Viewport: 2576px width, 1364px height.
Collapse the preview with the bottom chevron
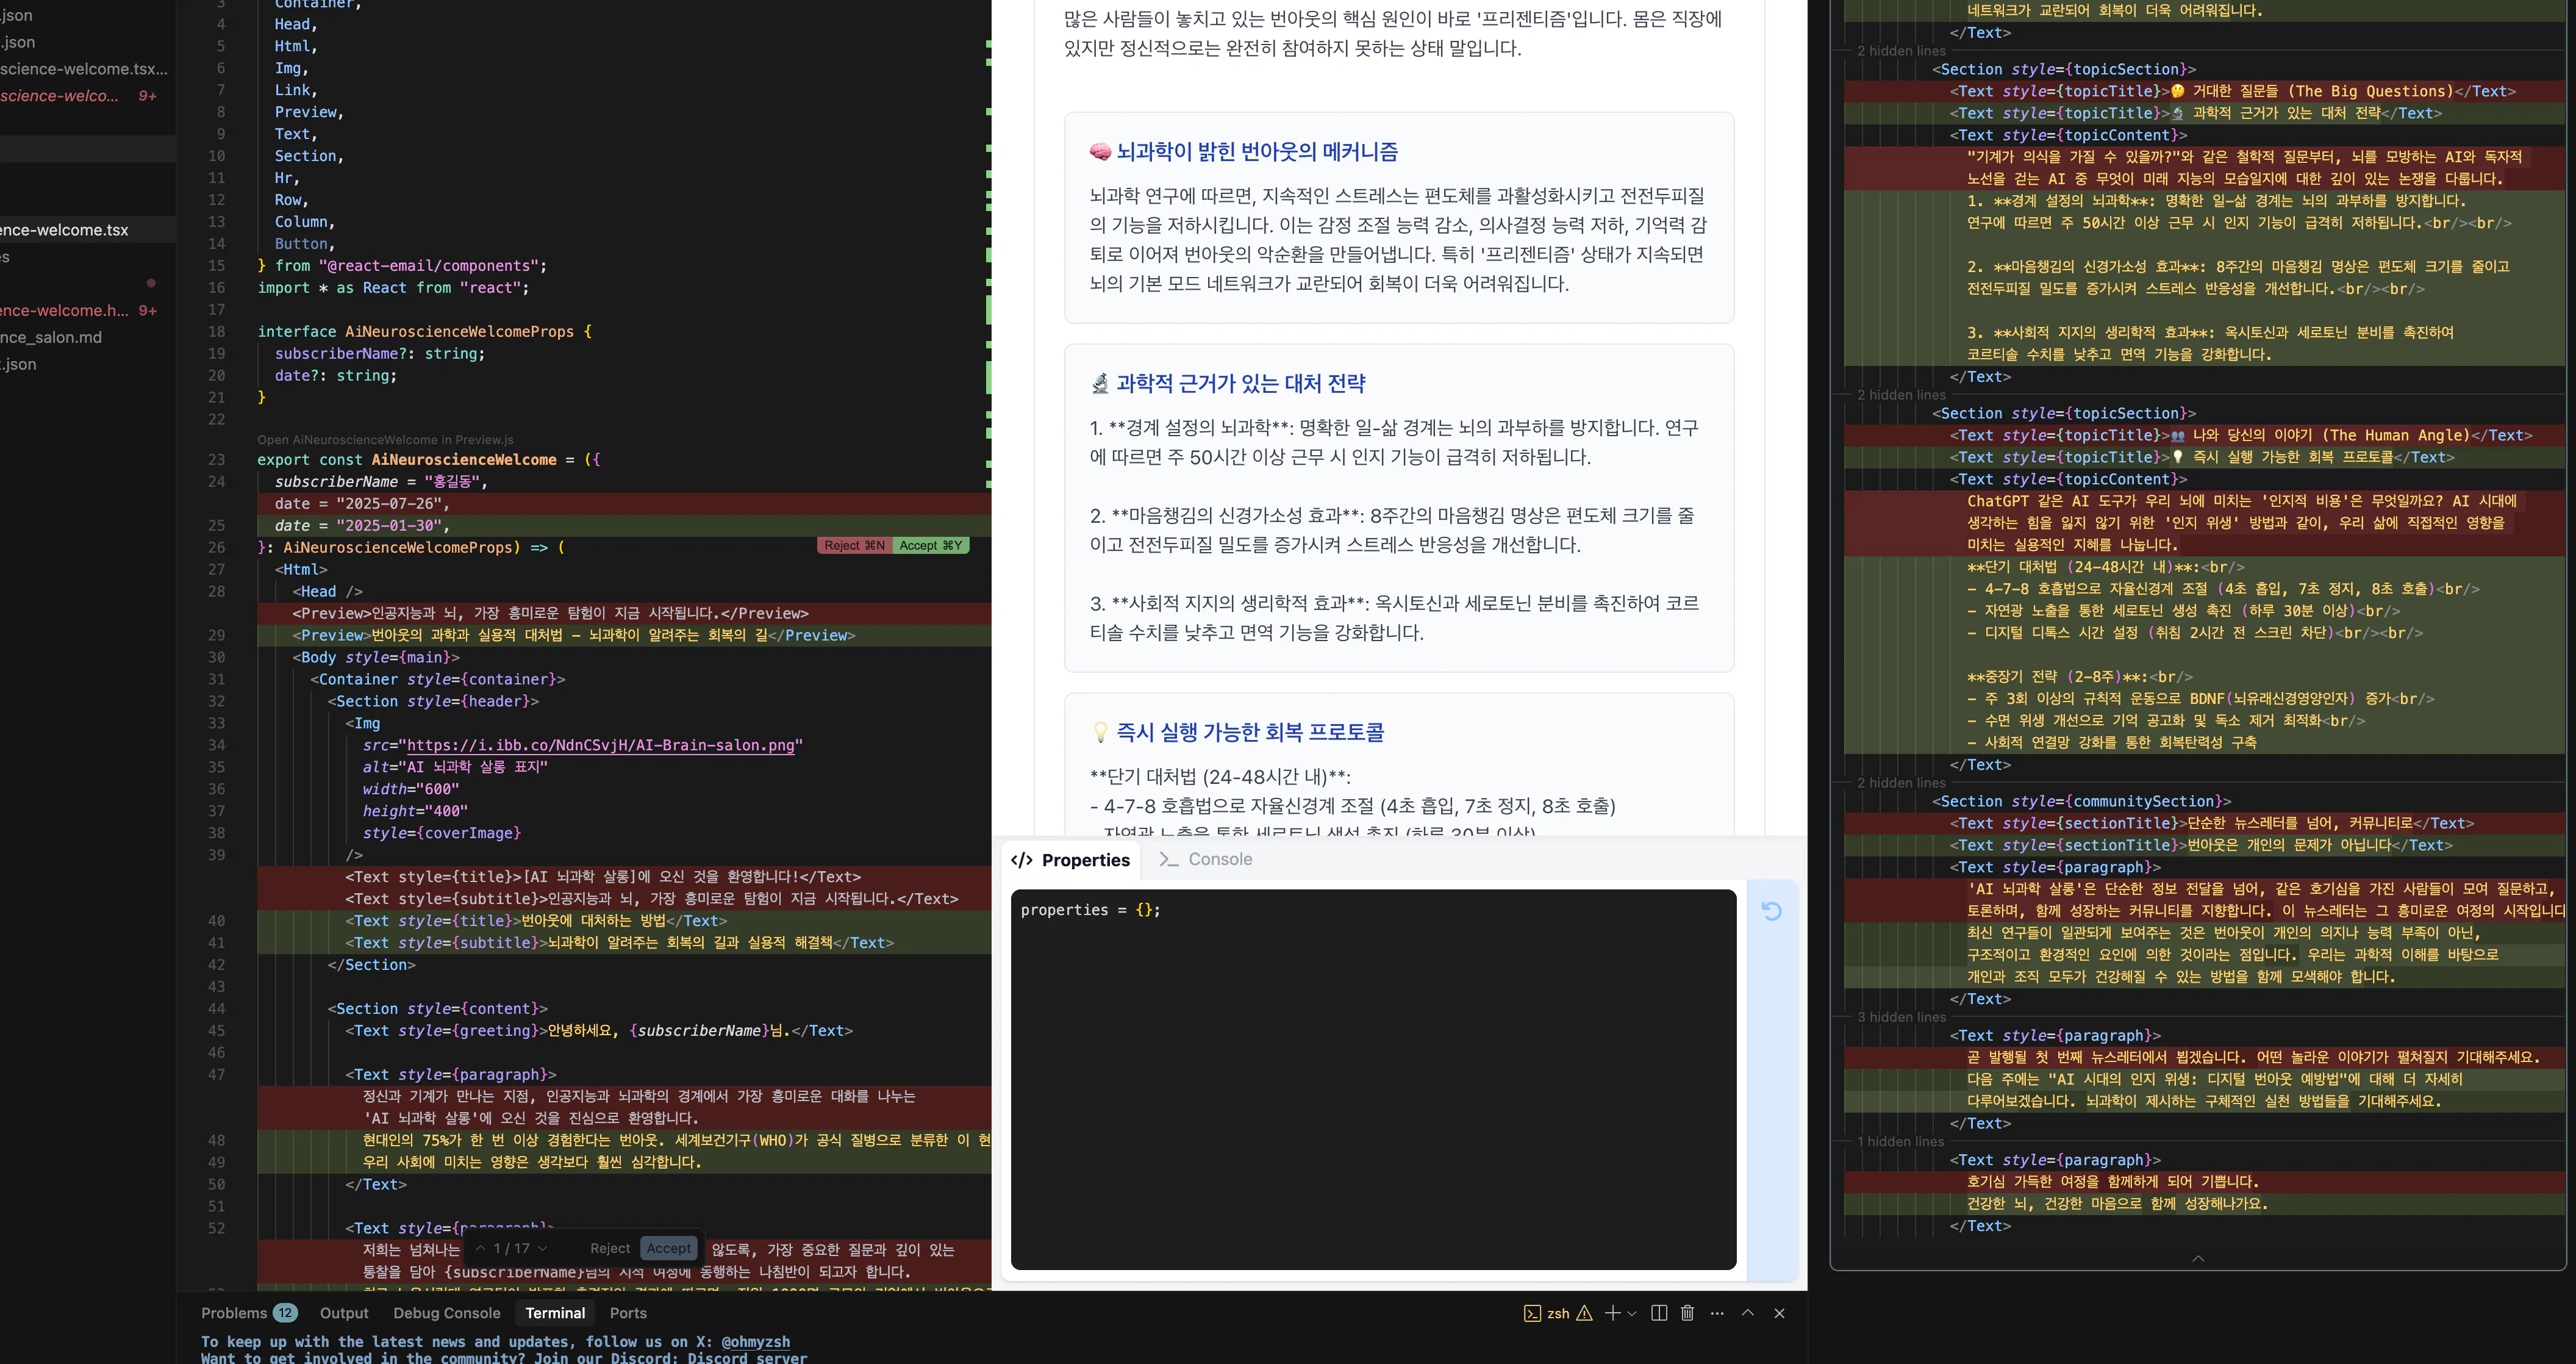(2198, 1259)
